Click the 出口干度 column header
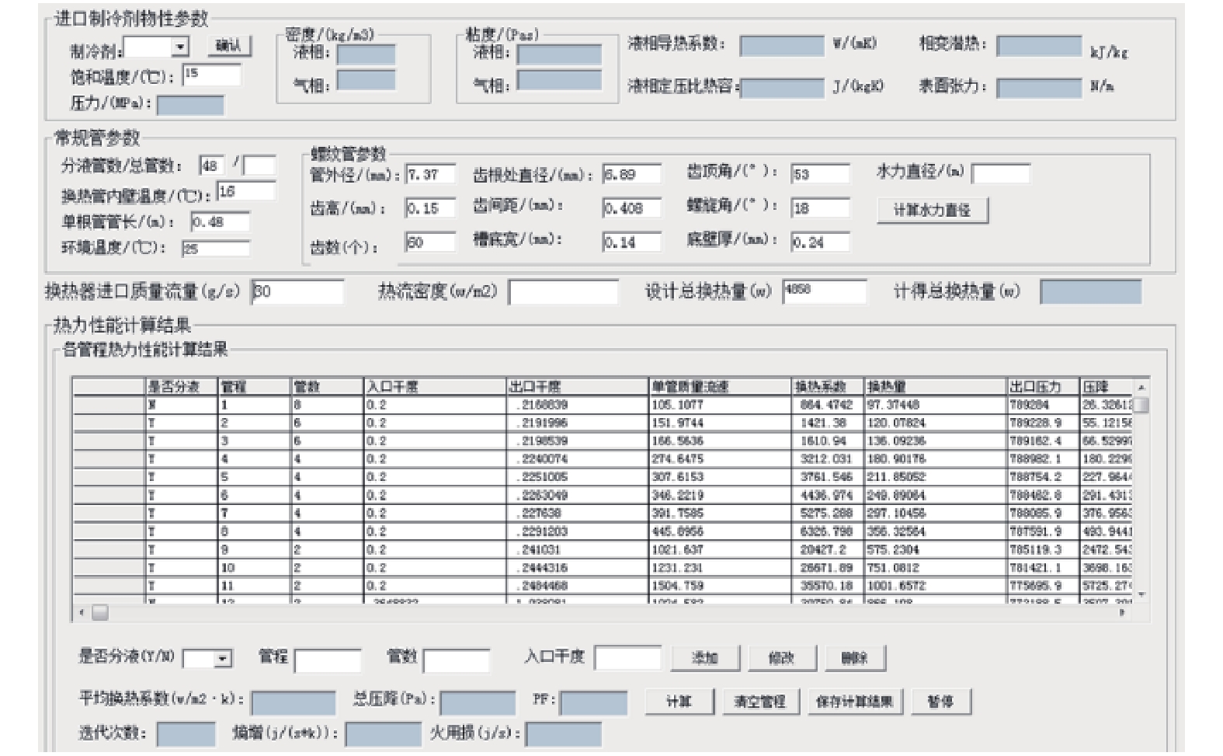The width and height of the screenshot is (1223, 756). (x=577, y=386)
